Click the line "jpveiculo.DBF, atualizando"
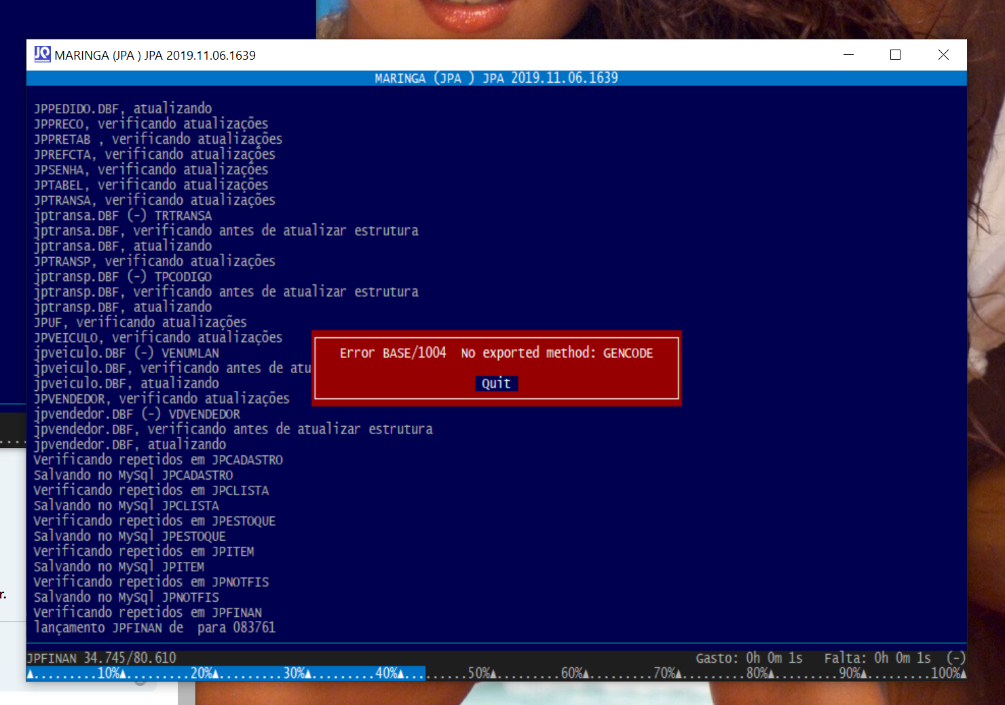 pos(126,383)
